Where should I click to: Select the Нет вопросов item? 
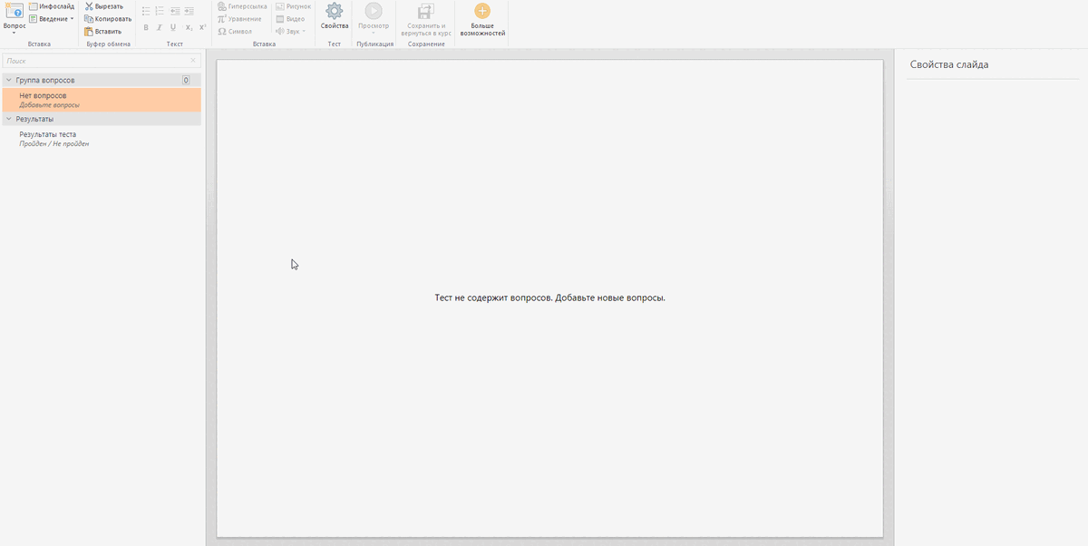pos(101,100)
